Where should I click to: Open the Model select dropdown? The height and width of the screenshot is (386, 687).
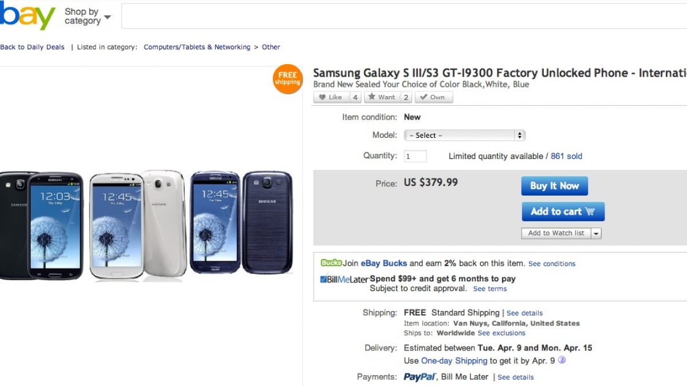[x=464, y=136]
